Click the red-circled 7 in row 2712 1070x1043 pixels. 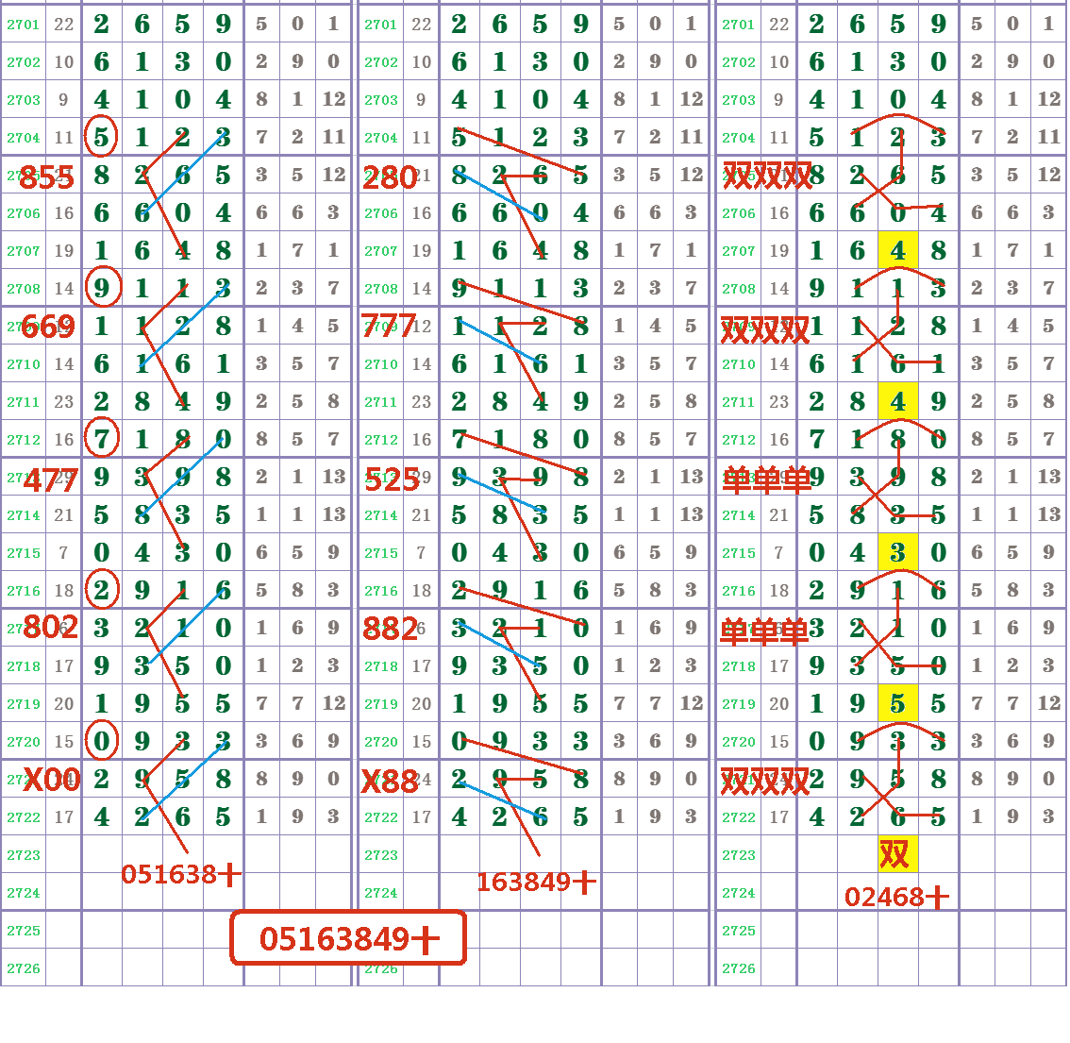(x=102, y=439)
